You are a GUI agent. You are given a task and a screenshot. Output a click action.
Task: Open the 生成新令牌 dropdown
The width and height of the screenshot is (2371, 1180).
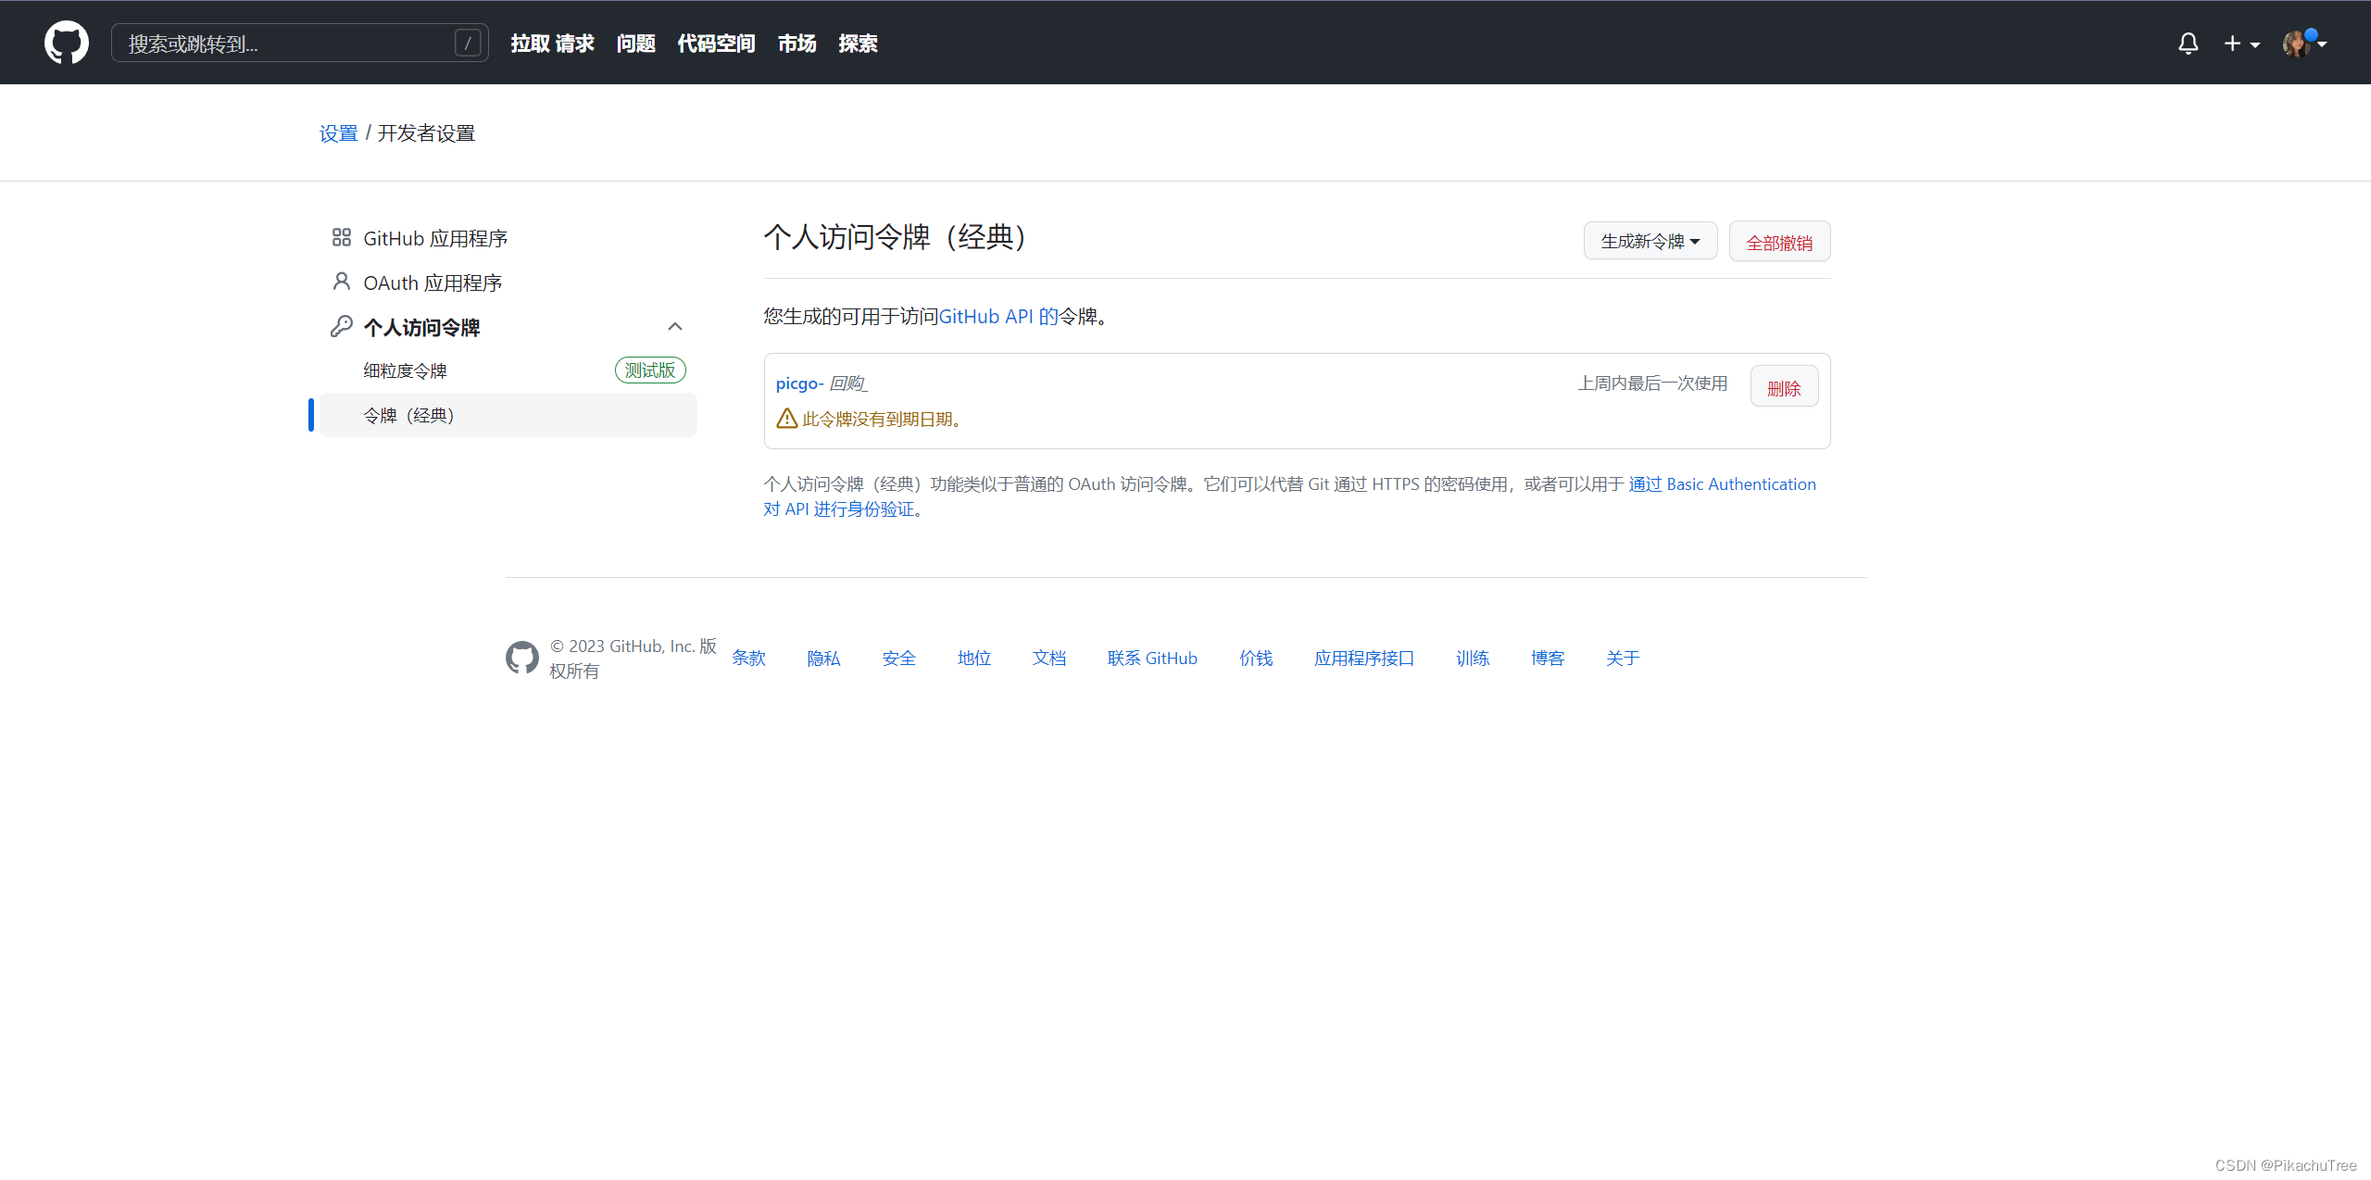tap(1650, 240)
